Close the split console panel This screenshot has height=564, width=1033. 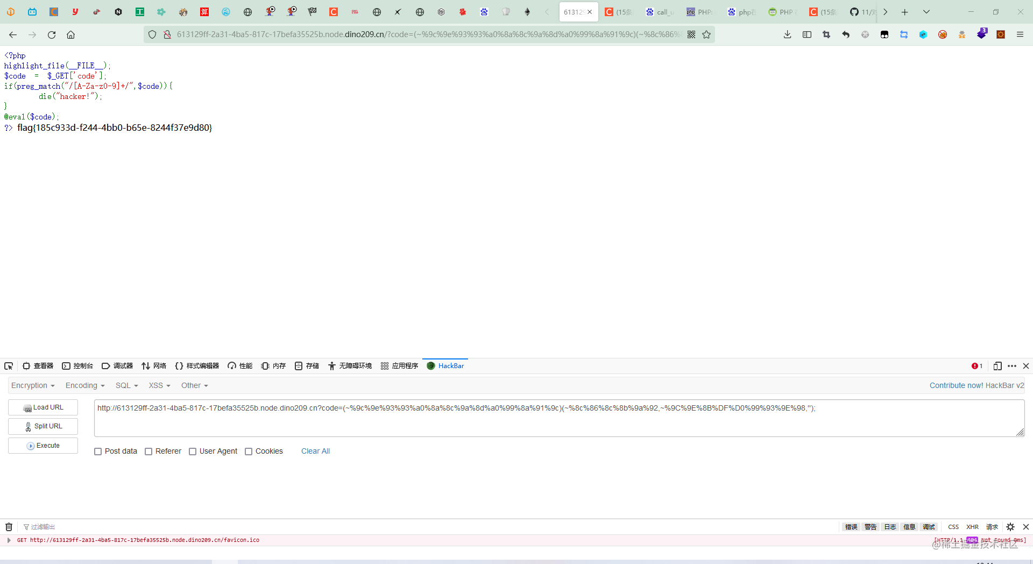click(x=1026, y=527)
